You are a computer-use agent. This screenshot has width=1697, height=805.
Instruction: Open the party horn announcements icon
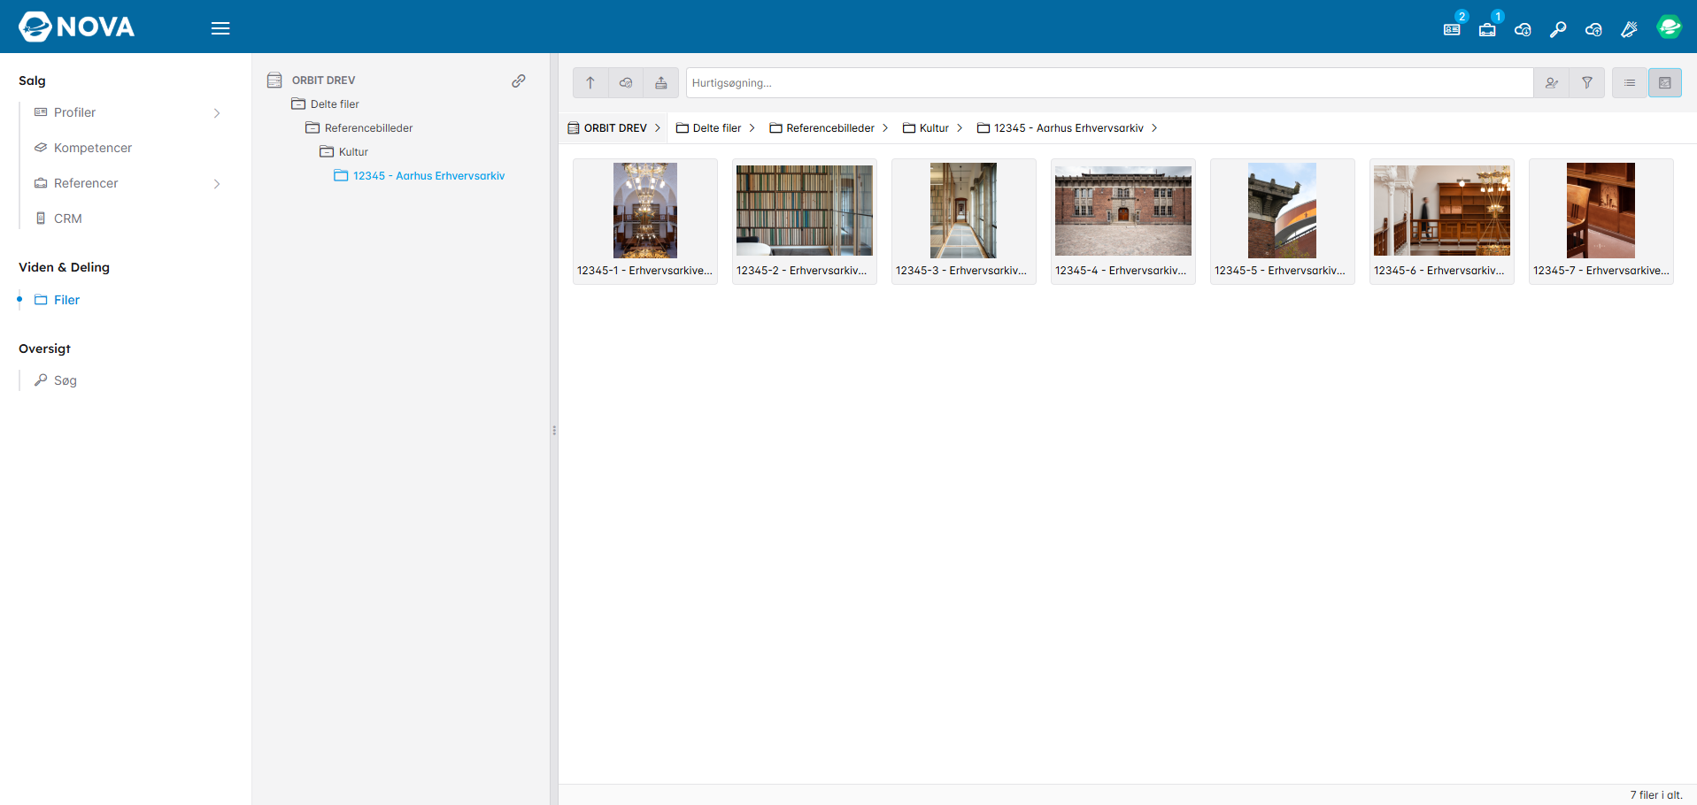[x=1629, y=29]
